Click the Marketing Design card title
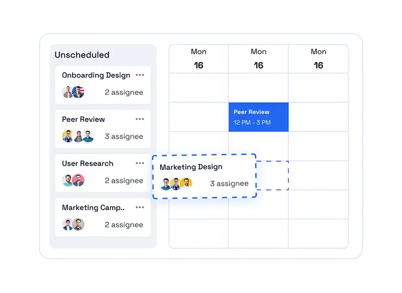 click(191, 167)
